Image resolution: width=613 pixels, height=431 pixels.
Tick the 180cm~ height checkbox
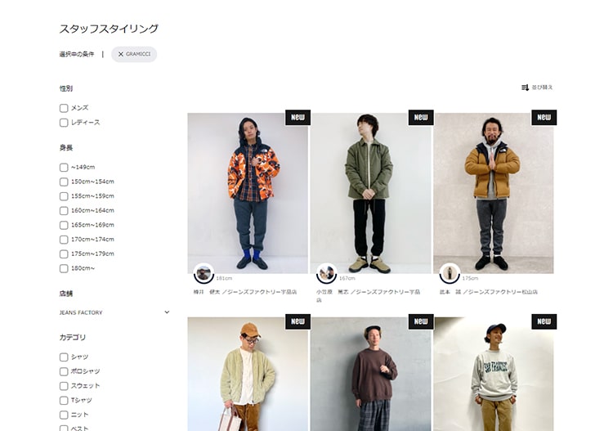pos(64,268)
